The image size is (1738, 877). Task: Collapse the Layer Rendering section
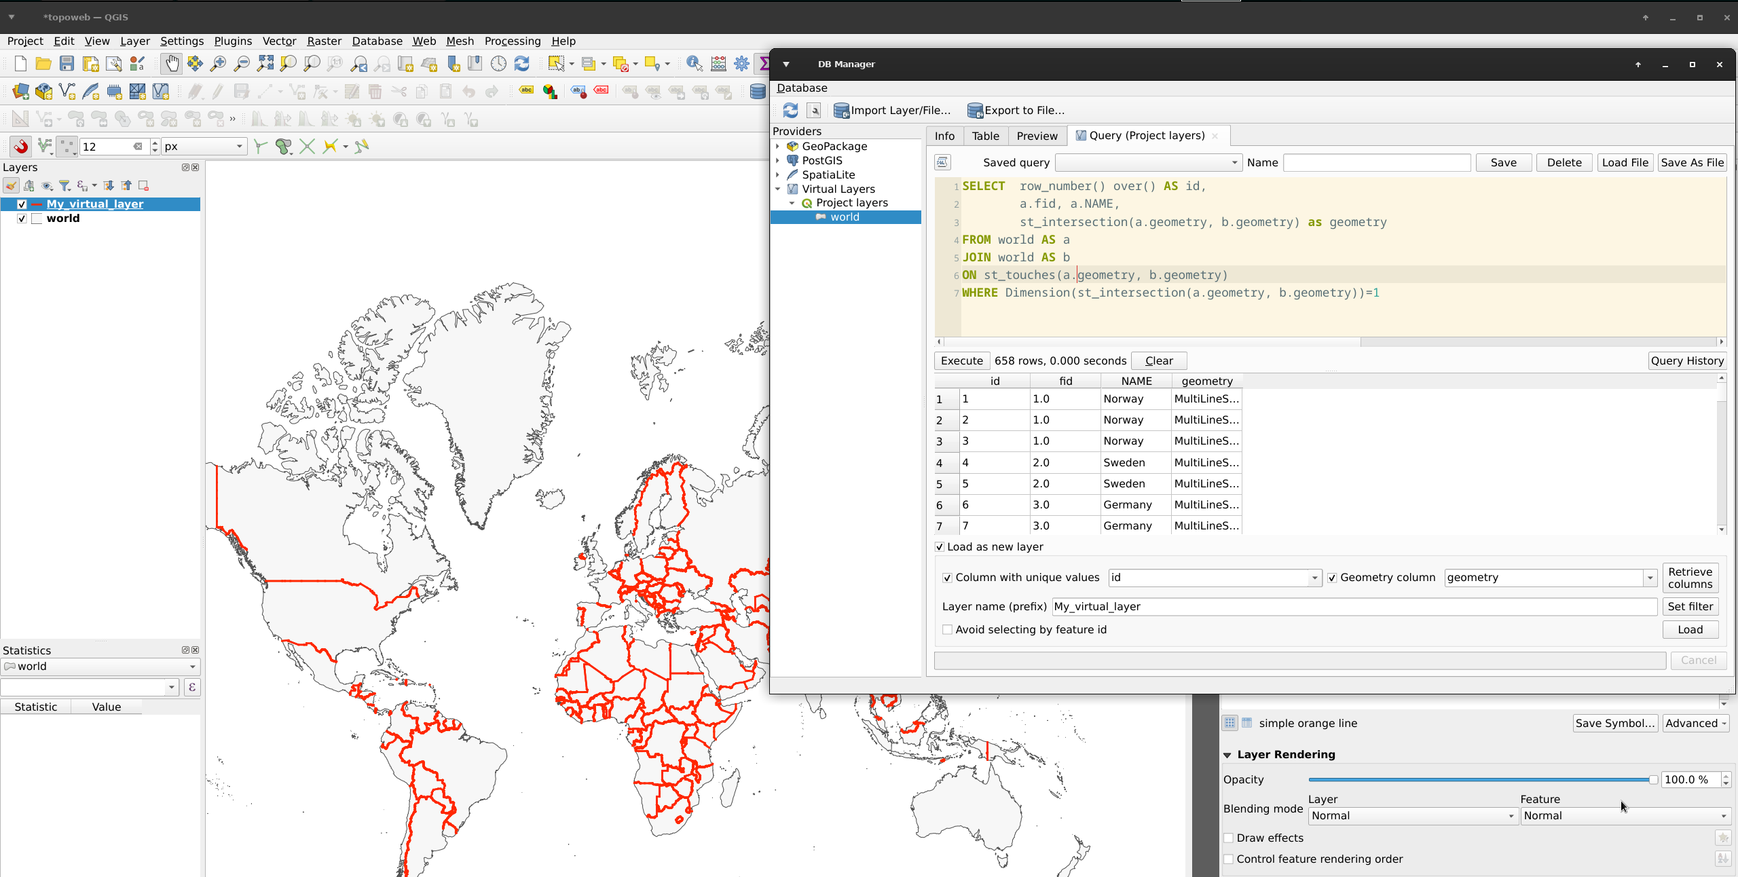click(1227, 755)
